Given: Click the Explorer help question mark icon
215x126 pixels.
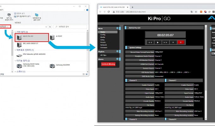Looking at the screenshot, I should click(87, 10).
